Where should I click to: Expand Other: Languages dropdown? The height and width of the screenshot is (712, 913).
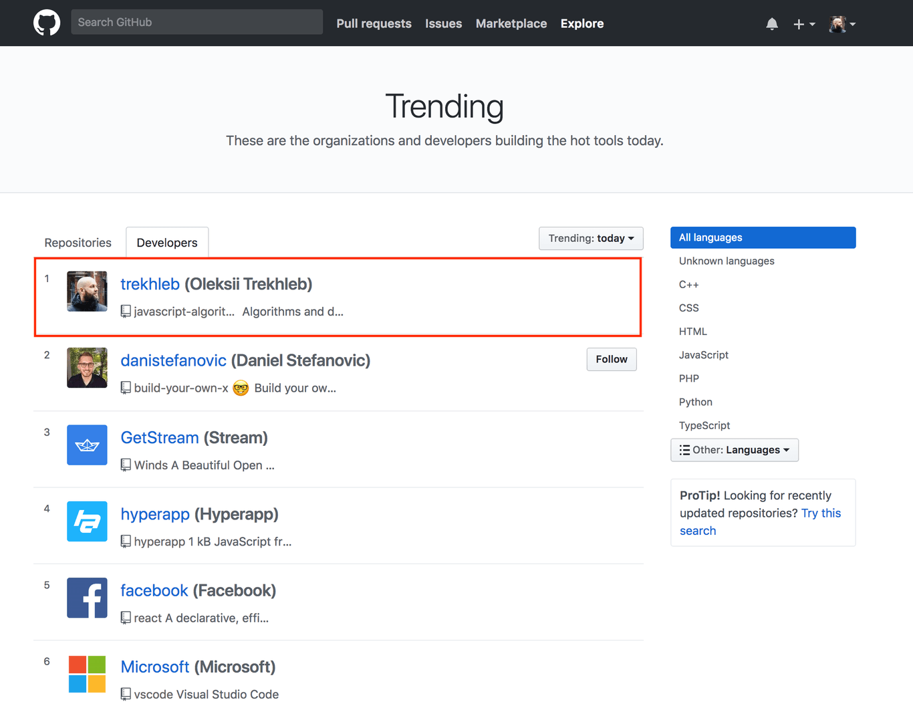click(734, 449)
